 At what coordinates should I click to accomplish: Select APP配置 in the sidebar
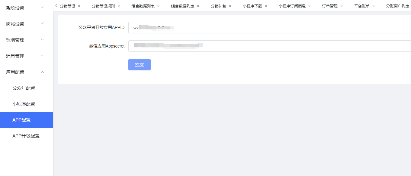tap(27, 120)
